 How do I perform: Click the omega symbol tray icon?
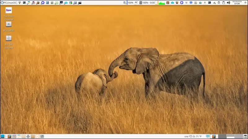(x=200, y=3)
